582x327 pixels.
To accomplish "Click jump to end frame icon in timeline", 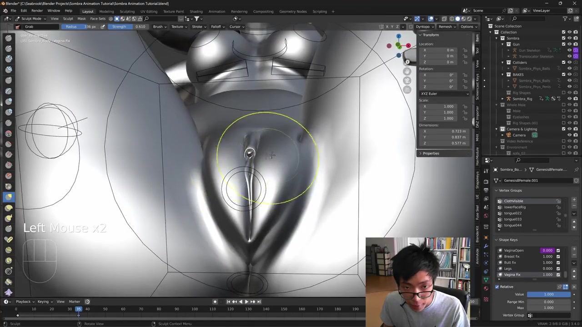I will [x=259, y=302].
